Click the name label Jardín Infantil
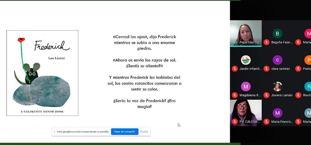The height and width of the screenshot is (145, 311). [250, 69]
